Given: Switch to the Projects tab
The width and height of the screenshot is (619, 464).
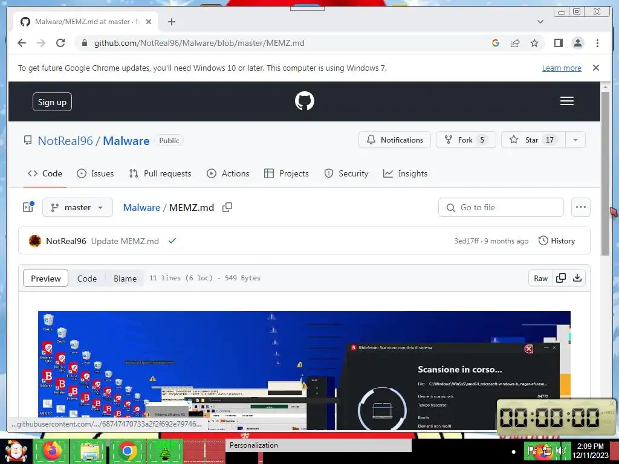Looking at the screenshot, I should [x=286, y=173].
